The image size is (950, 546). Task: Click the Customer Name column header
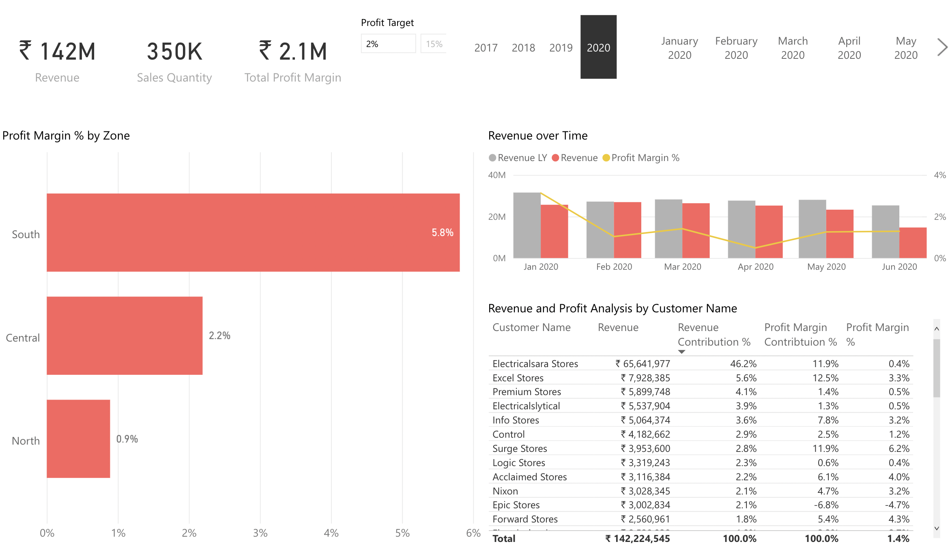532,327
